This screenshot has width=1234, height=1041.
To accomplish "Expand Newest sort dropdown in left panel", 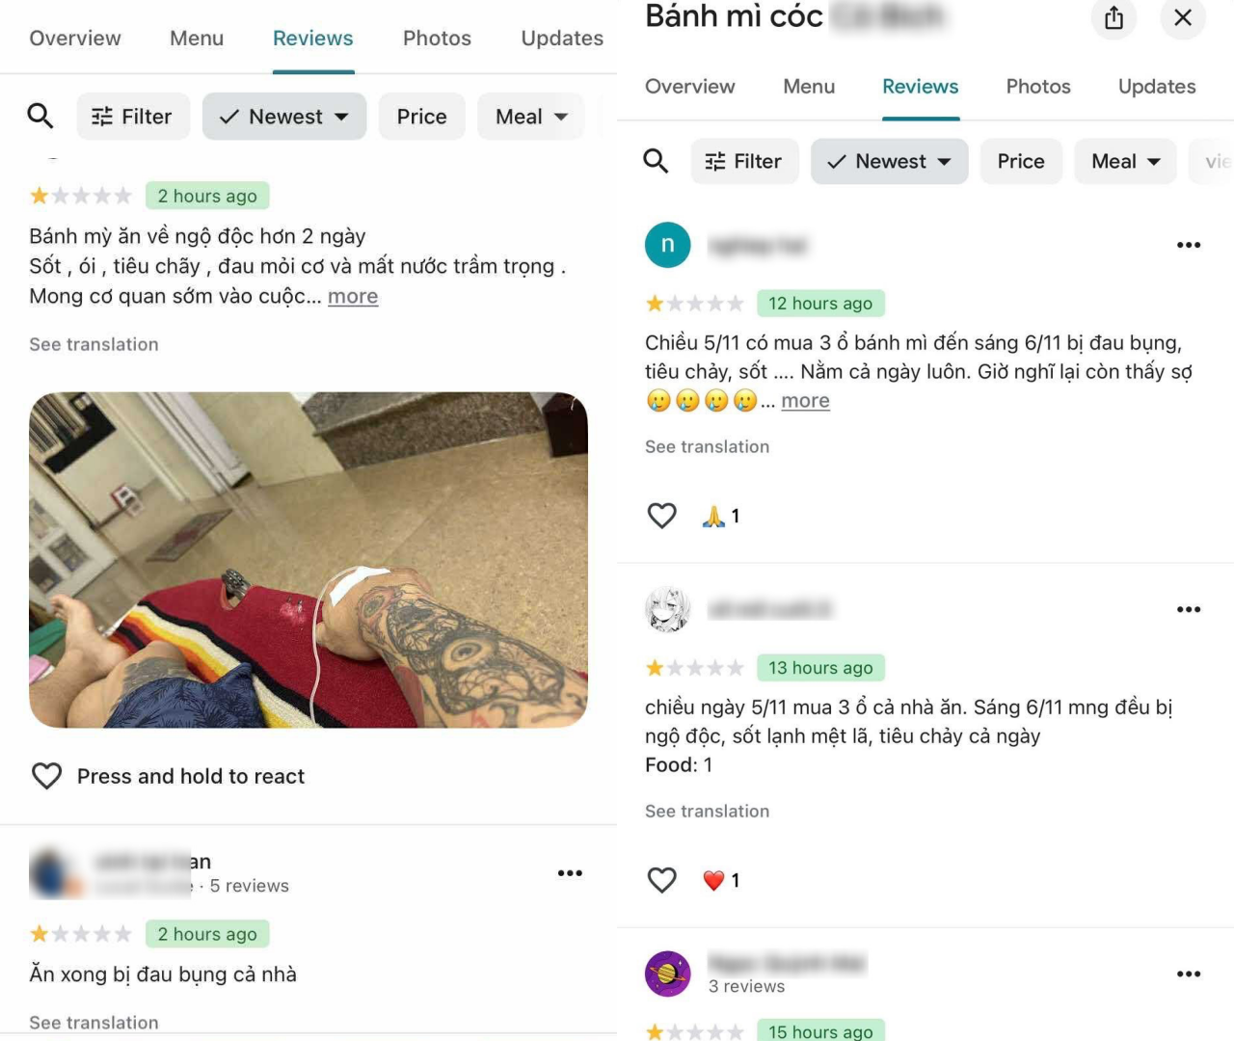I will tap(284, 117).
